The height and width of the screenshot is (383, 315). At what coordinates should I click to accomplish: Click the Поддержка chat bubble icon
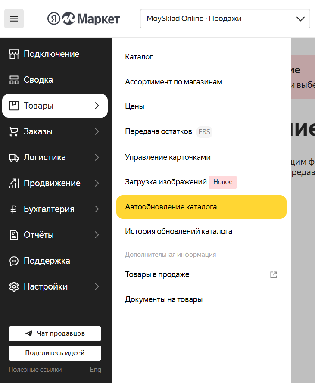(x=14, y=261)
